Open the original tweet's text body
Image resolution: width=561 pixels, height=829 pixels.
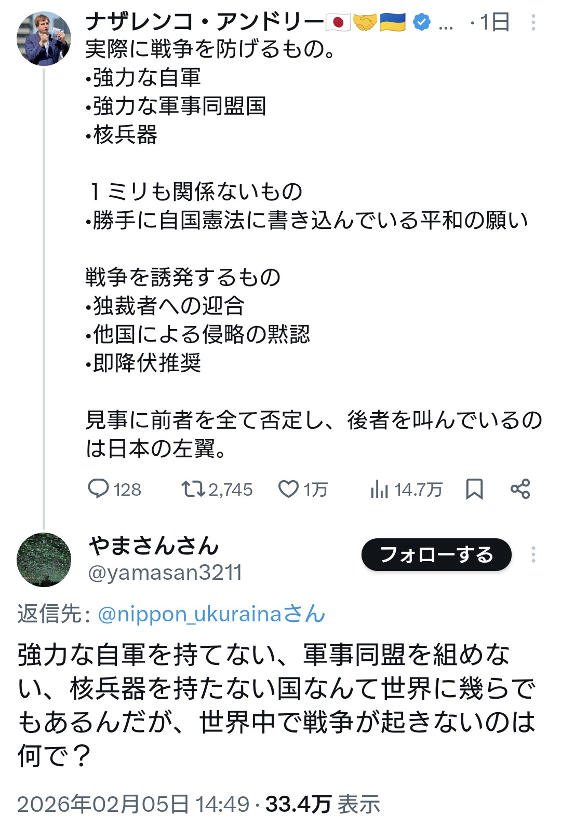coord(306,249)
